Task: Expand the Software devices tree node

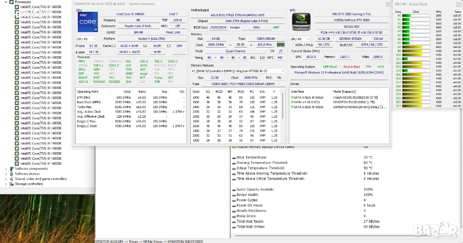Action: (x=6, y=174)
